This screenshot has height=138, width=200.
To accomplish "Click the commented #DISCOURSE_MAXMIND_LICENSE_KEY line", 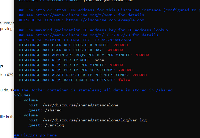I will tap(76, 40).
